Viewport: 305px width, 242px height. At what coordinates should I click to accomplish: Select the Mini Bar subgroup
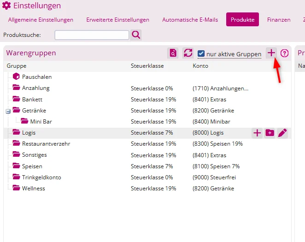click(x=41, y=122)
